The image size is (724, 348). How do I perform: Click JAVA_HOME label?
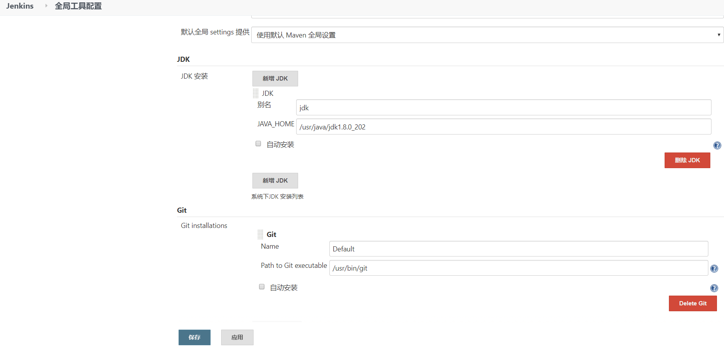[x=276, y=124]
